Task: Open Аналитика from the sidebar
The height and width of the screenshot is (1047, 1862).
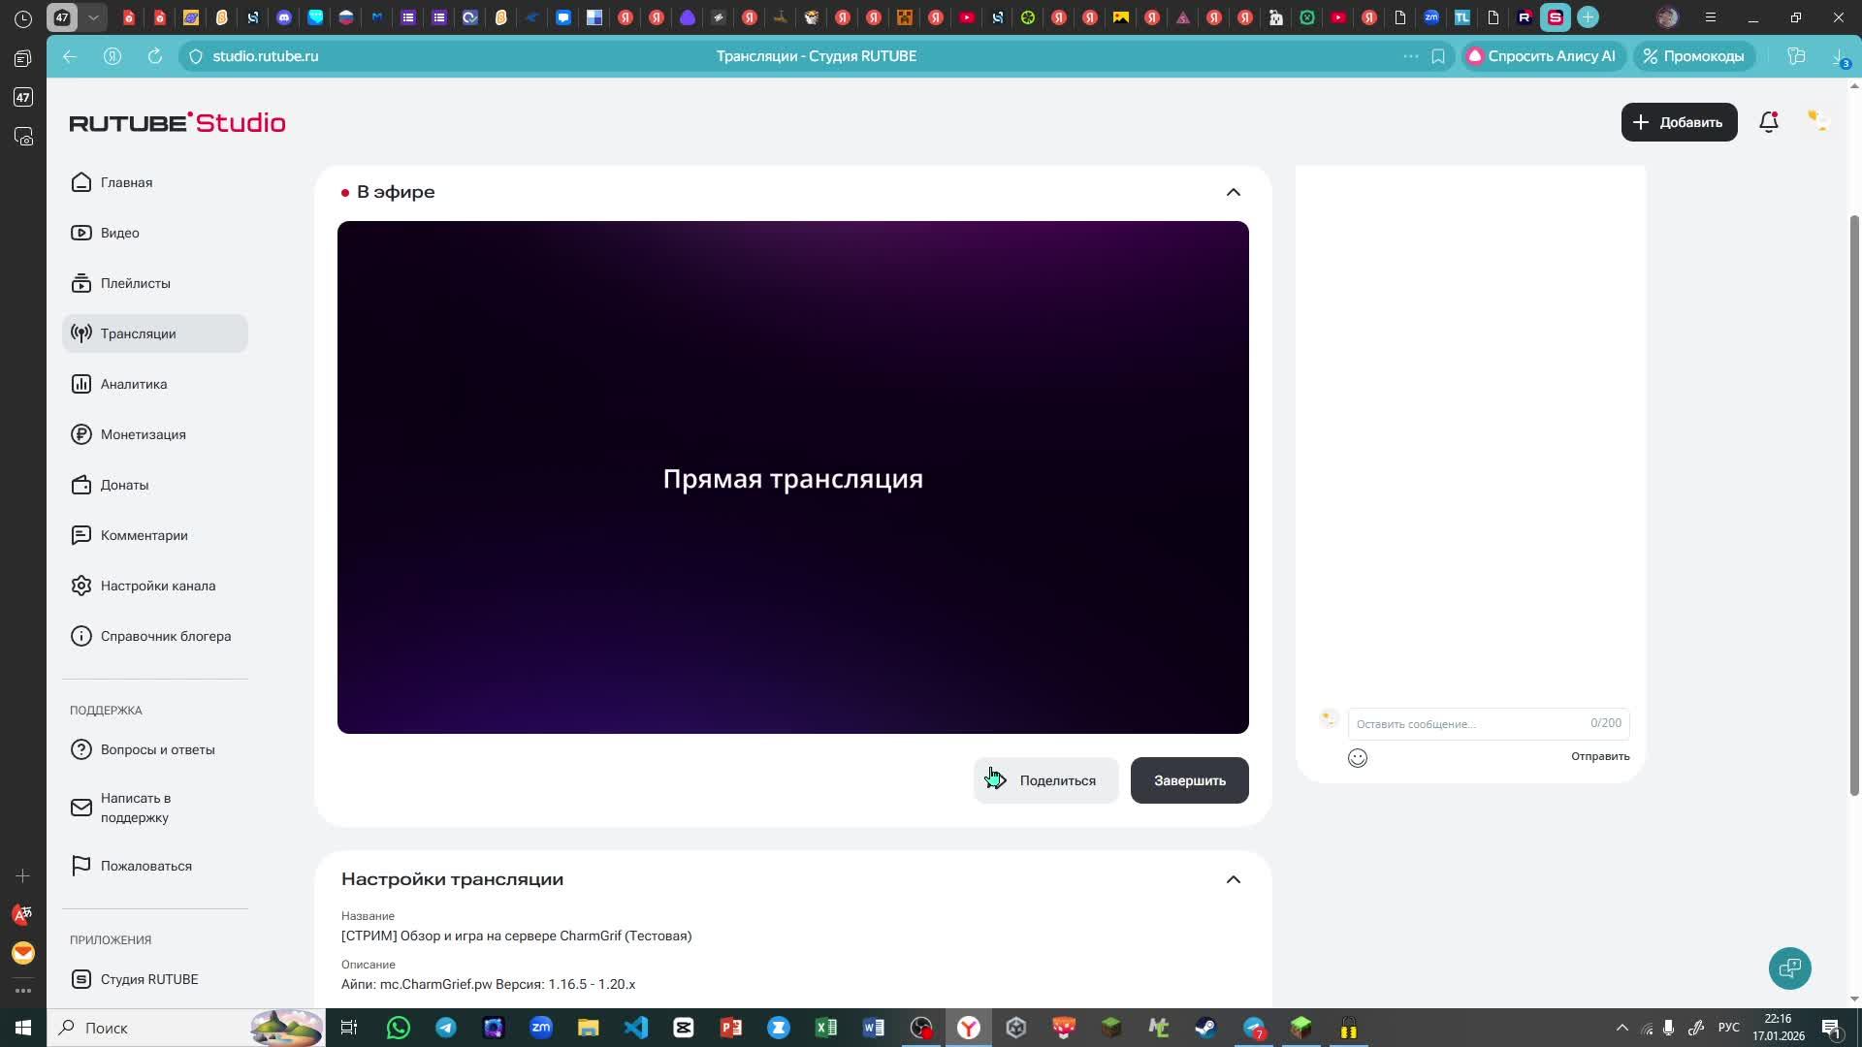Action: pyautogui.click(x=135, y=384)
